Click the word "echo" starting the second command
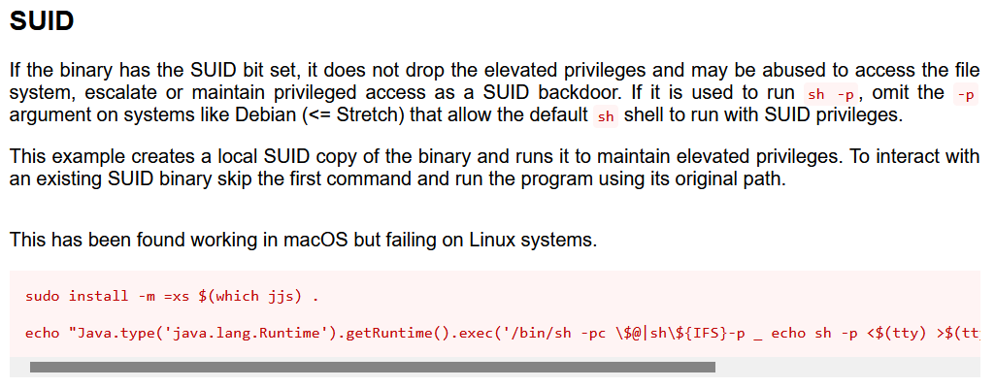 [x=43, y=333]
